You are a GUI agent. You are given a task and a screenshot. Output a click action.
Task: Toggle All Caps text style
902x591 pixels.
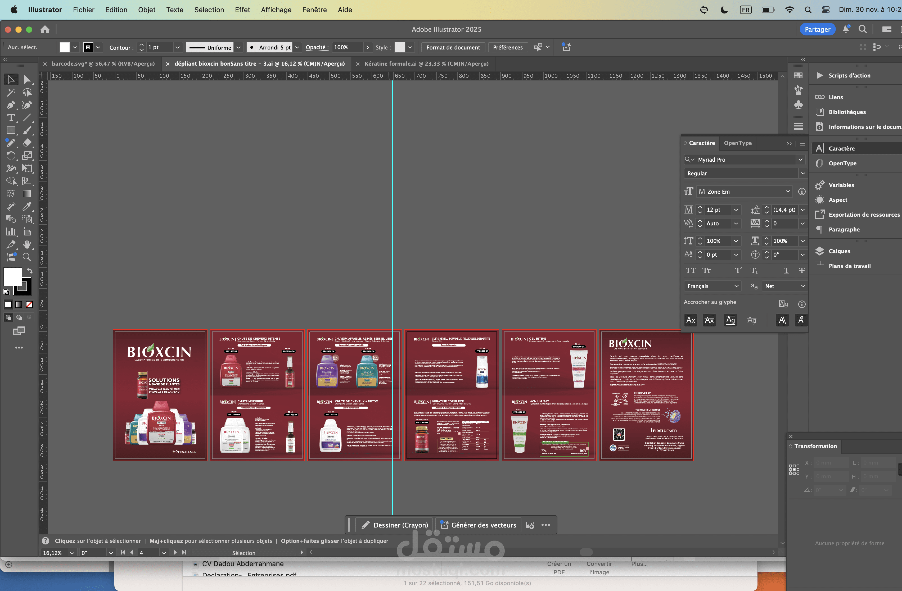[691, 270]
